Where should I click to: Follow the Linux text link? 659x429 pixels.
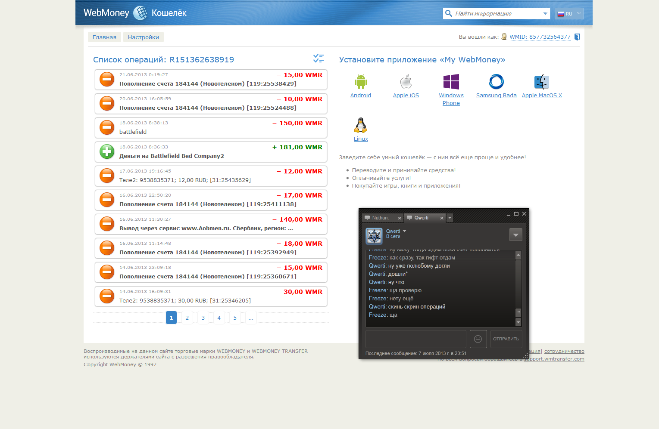pos(361,139)
